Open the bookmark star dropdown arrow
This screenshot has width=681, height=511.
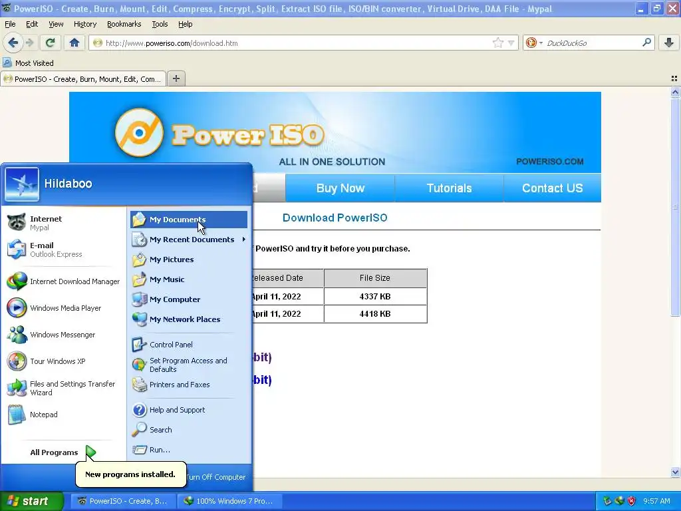tap(511, 43)
